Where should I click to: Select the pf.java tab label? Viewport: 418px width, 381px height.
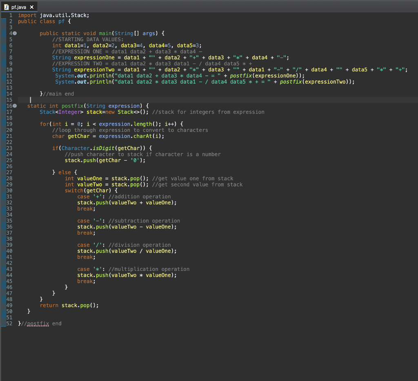click(x=19, y=7)
